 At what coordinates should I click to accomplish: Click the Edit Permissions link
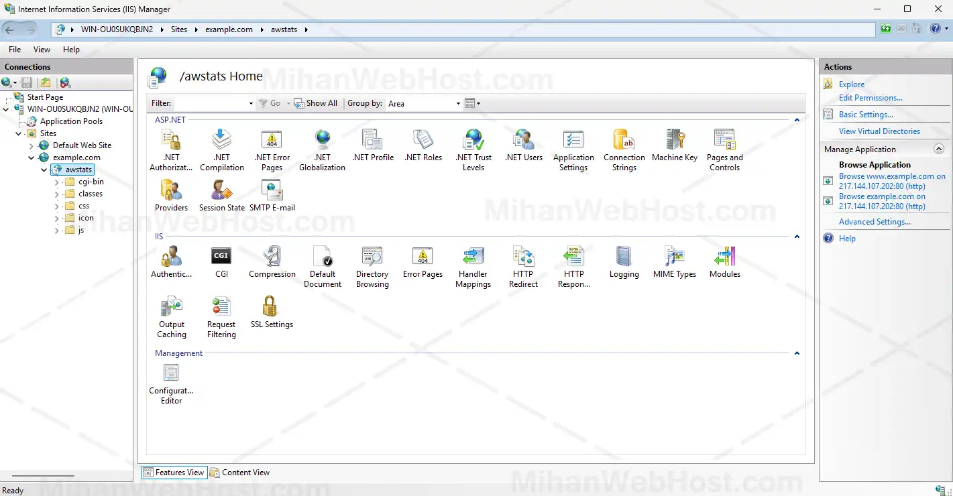click(871, 98)
